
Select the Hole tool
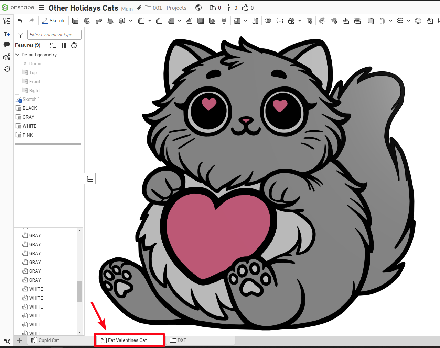click(212, 21)
